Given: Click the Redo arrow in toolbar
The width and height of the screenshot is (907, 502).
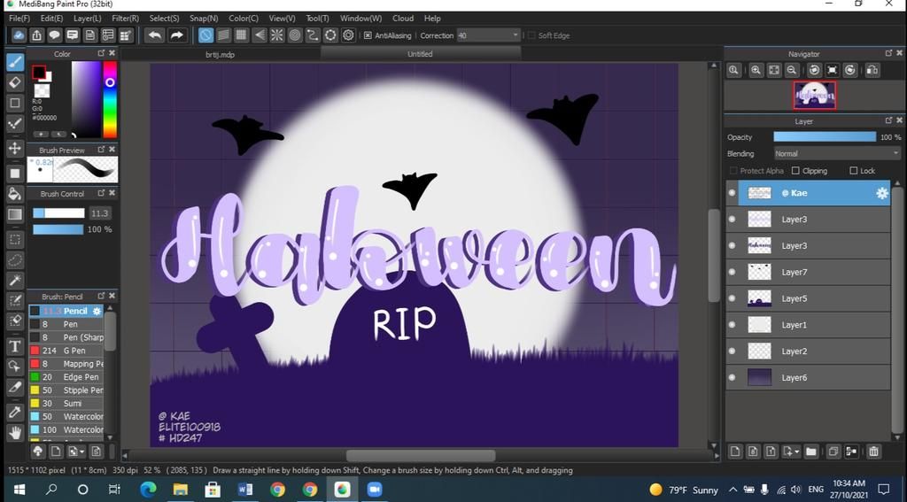Looking at the screenshot, I should point(176,35).
